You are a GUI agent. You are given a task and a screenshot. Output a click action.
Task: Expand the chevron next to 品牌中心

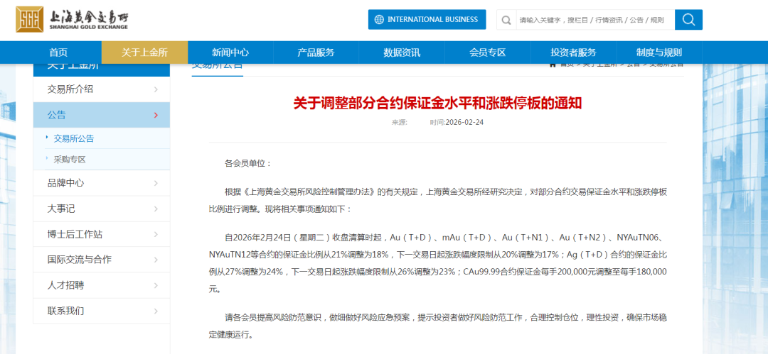click(156, 183)
